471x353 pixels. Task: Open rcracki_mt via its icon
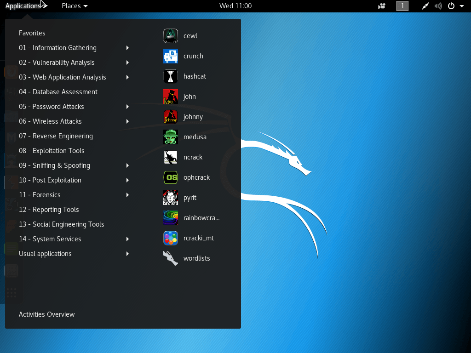(x=170, y=238)
